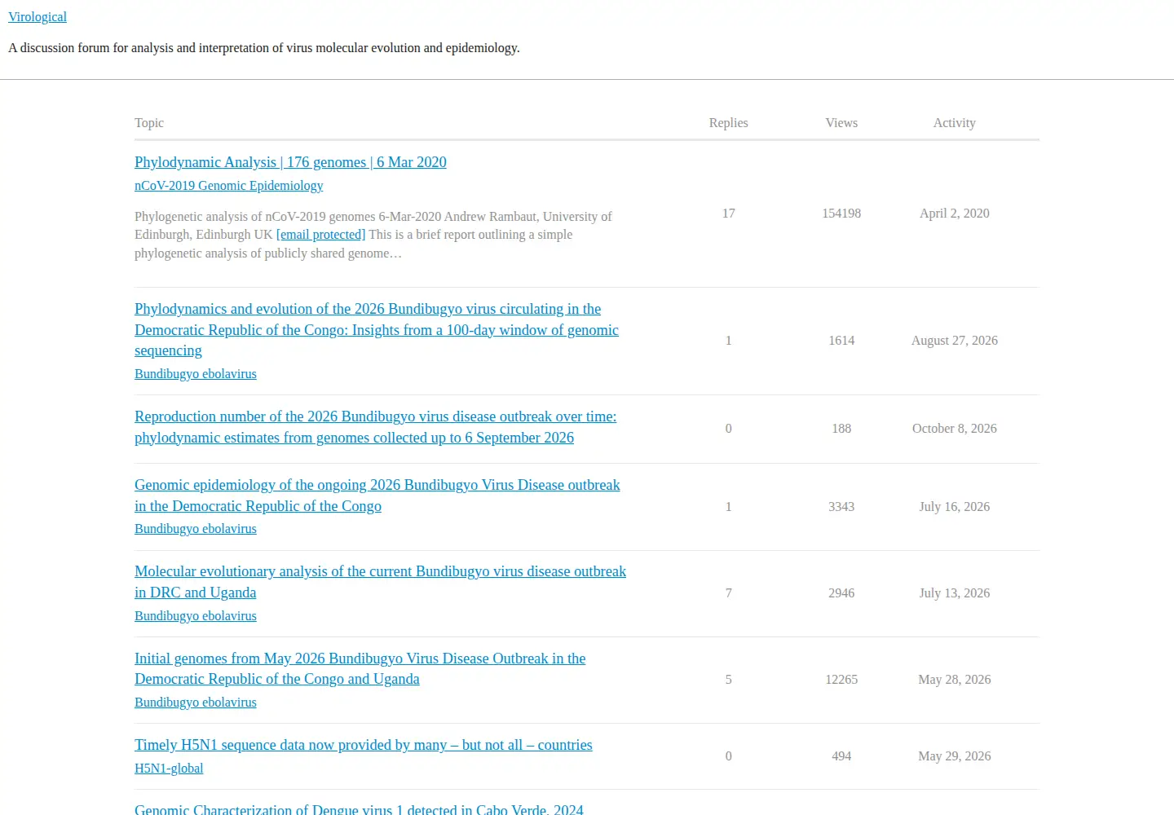Click the 494 views count
Image resolution: width=1174 pixels, height=815 pixels.
(841, 756)
